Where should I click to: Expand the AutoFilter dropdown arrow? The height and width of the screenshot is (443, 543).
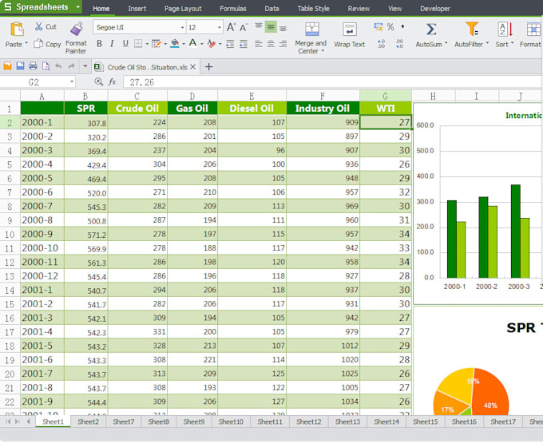[487, 43]
